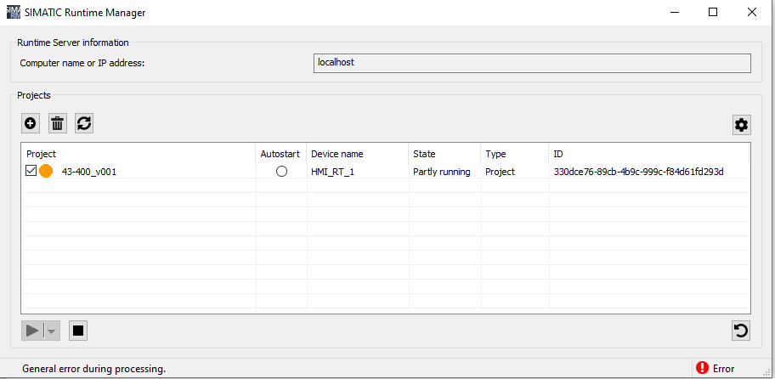Click the SIMATIC app icon in title bar

(x=12, y=12)
